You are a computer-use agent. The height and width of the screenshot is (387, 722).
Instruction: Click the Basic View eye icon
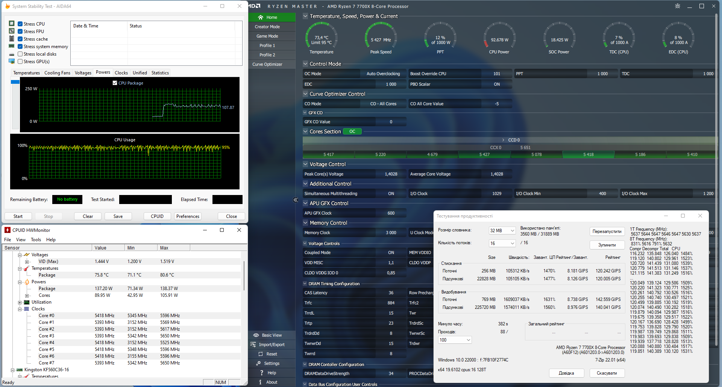(256, 335)
